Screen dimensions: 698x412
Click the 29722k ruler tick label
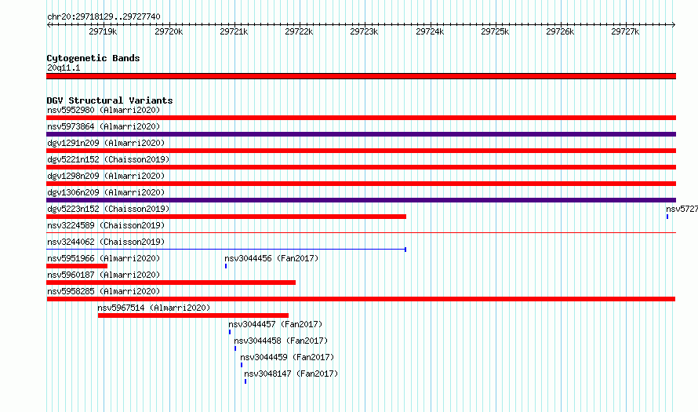pos(299,31)
